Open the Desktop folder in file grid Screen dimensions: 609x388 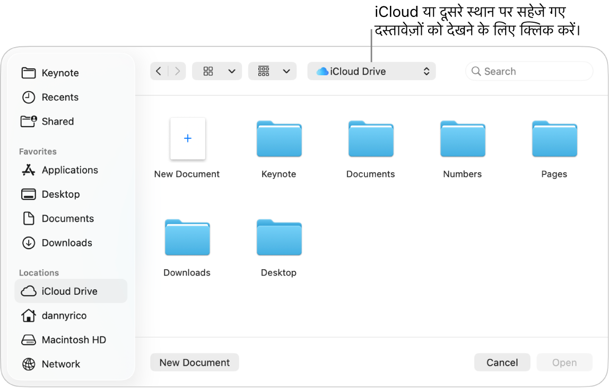(x=279, y=237)
